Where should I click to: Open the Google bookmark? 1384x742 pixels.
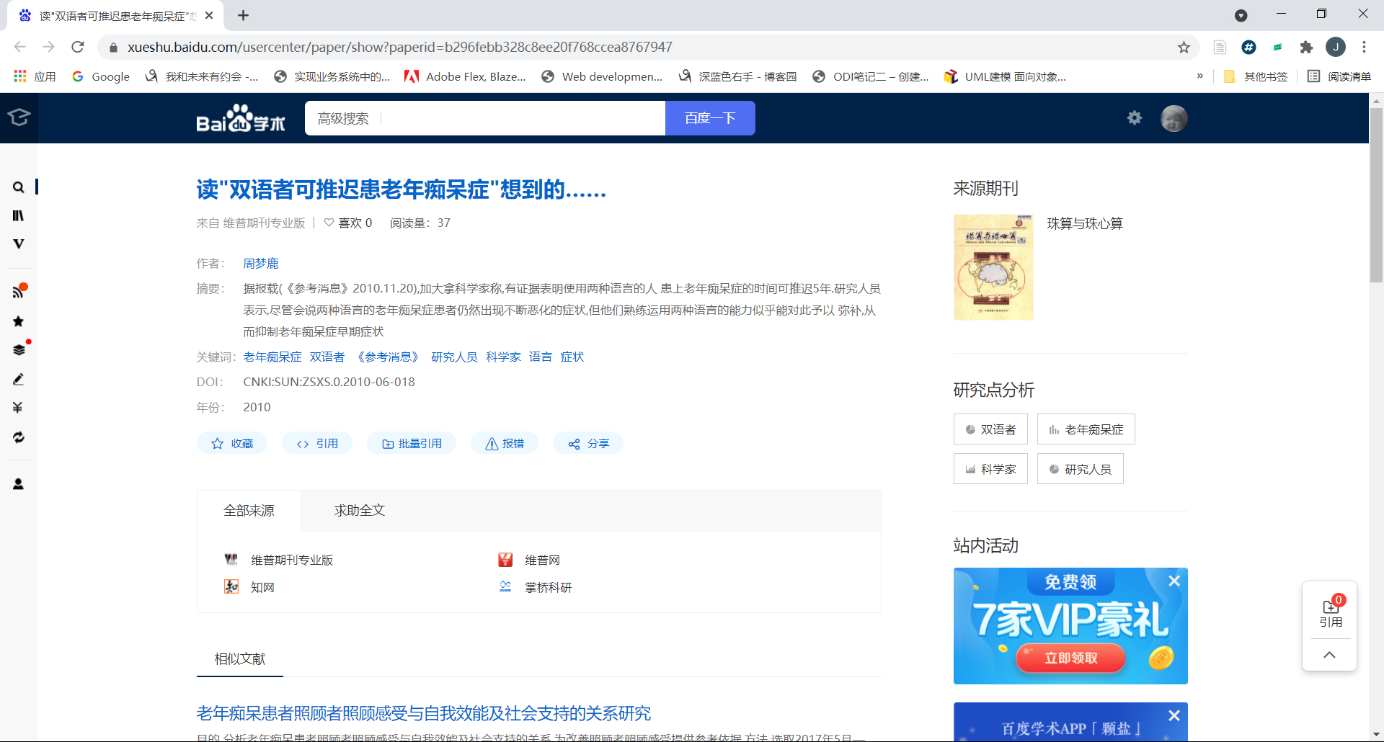click(x=101, y=76)
